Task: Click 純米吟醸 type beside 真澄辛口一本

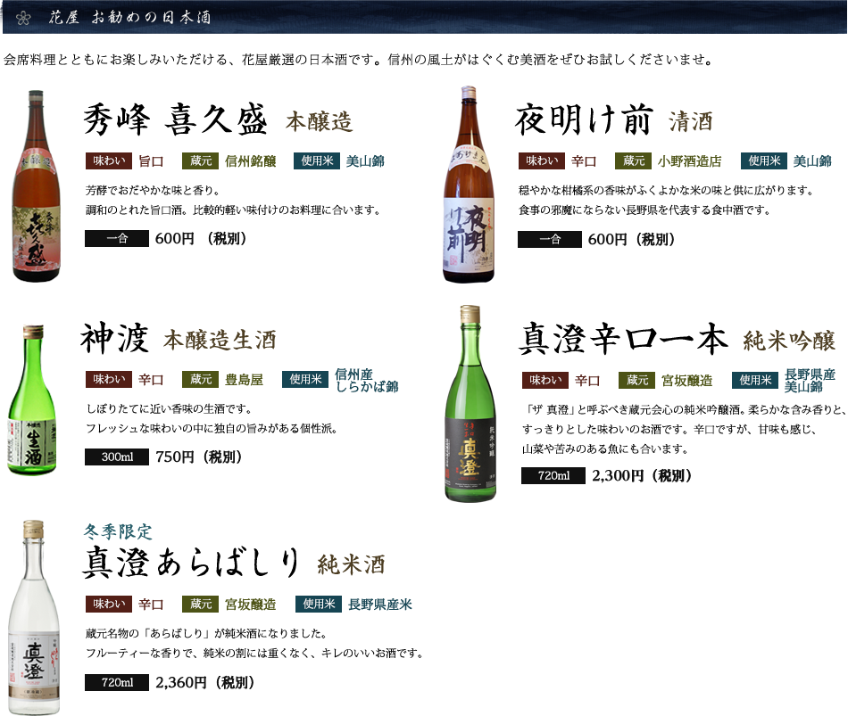Action: [x=789, y=341]
